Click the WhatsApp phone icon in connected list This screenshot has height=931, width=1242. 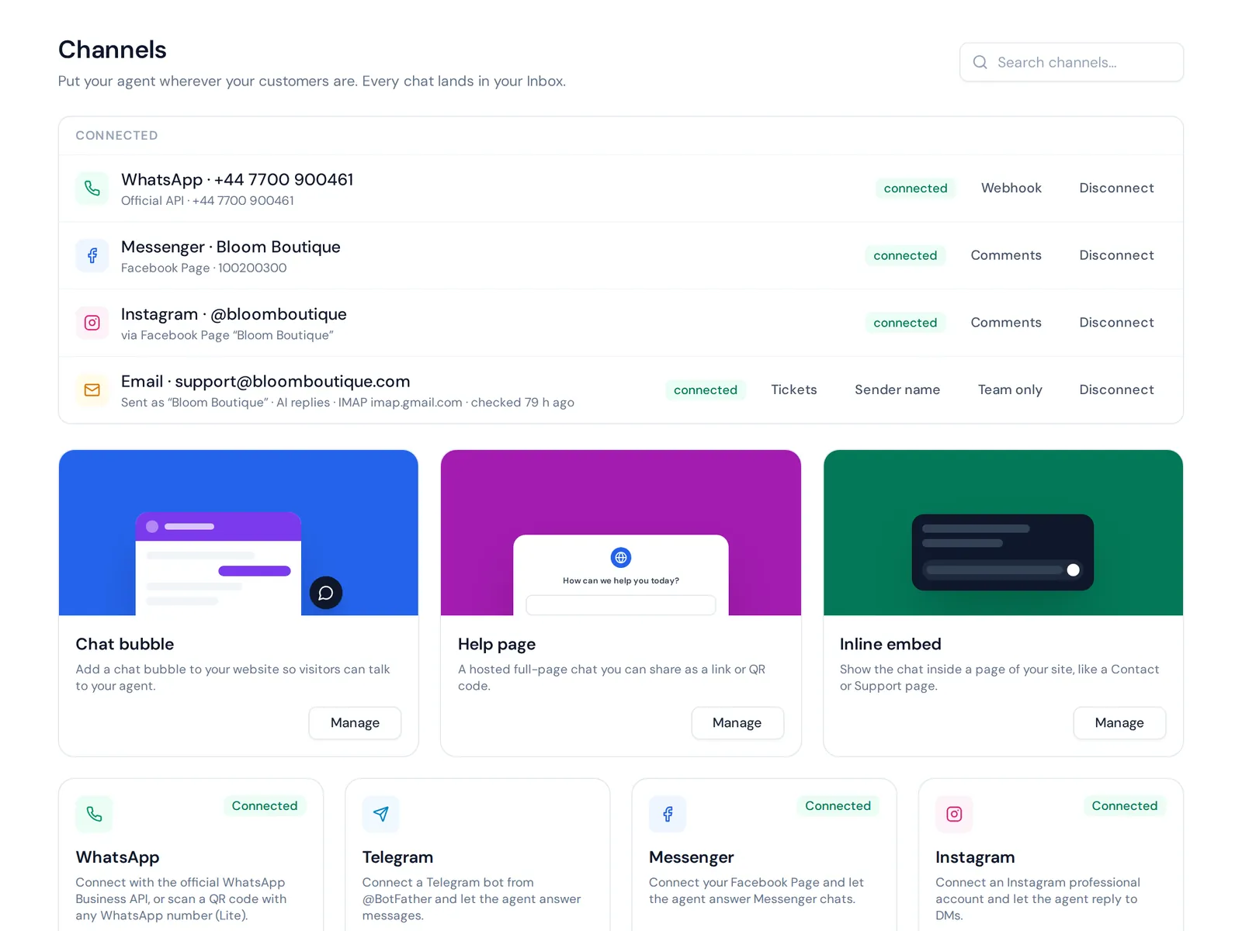click(92, 189)
